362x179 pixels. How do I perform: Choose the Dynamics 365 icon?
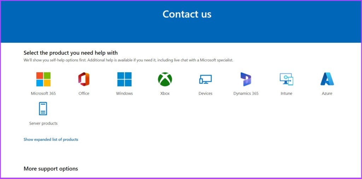pyautogui.click(x=246, y=79)
